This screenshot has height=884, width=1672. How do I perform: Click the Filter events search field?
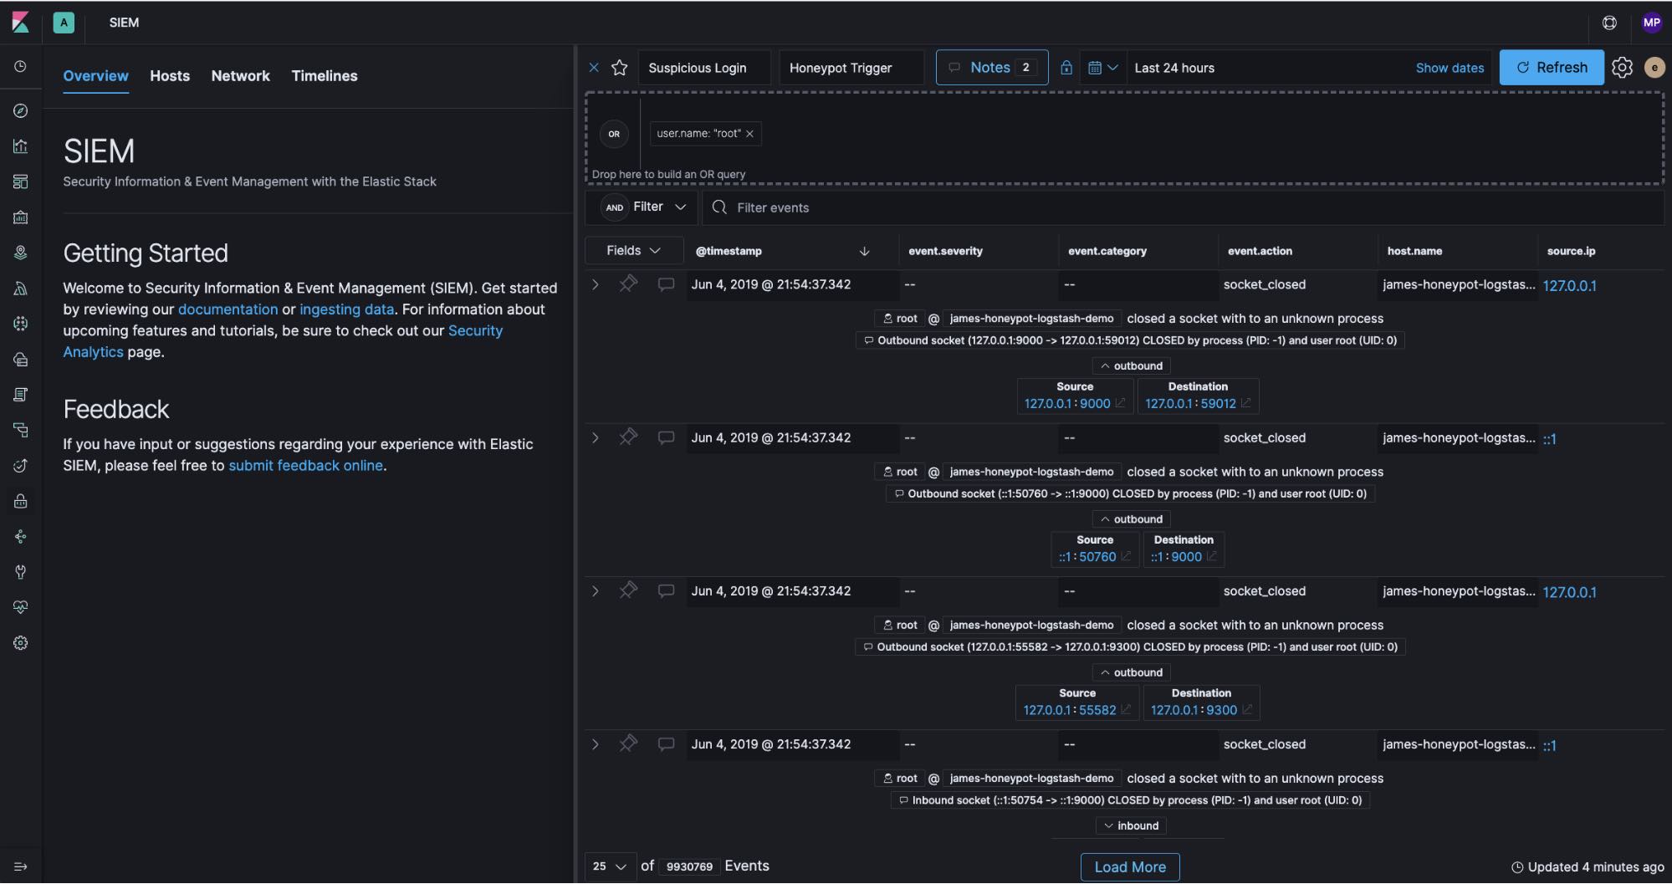tap(1184, 207)
